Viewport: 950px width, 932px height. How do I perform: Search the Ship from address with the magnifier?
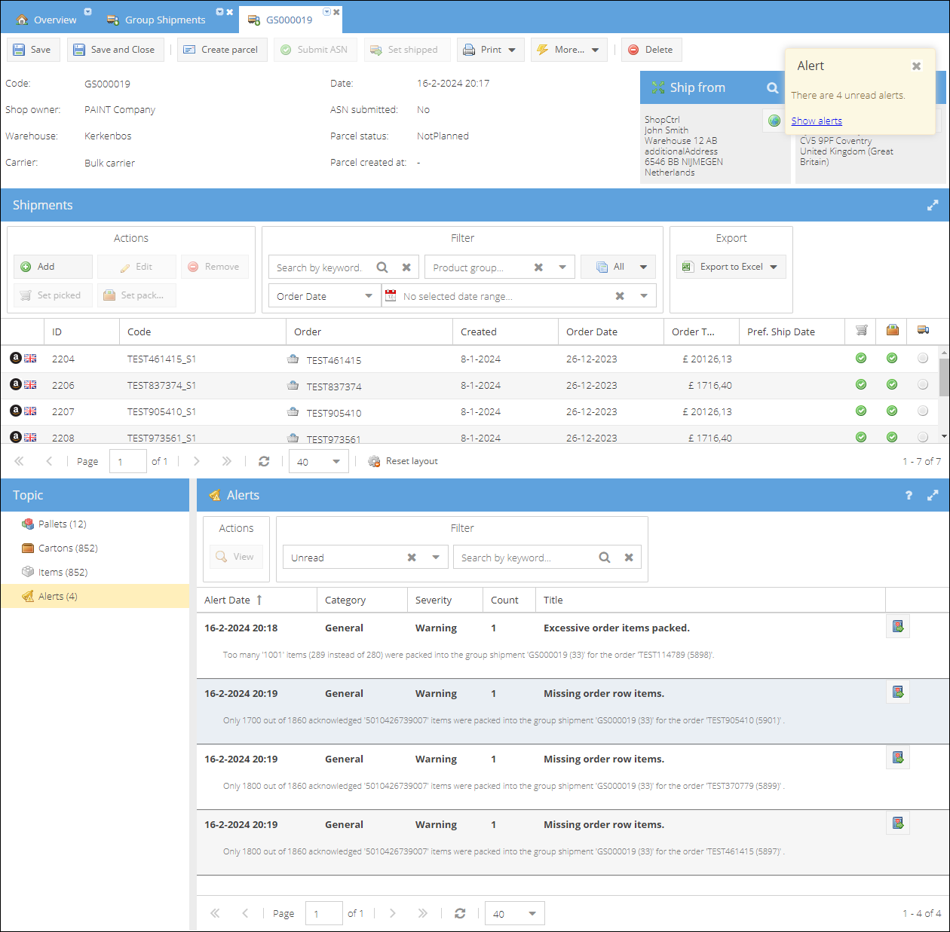[772, 88]
